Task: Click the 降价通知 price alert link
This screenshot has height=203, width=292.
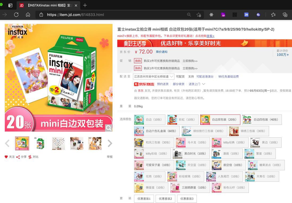Action: (162, 52)
